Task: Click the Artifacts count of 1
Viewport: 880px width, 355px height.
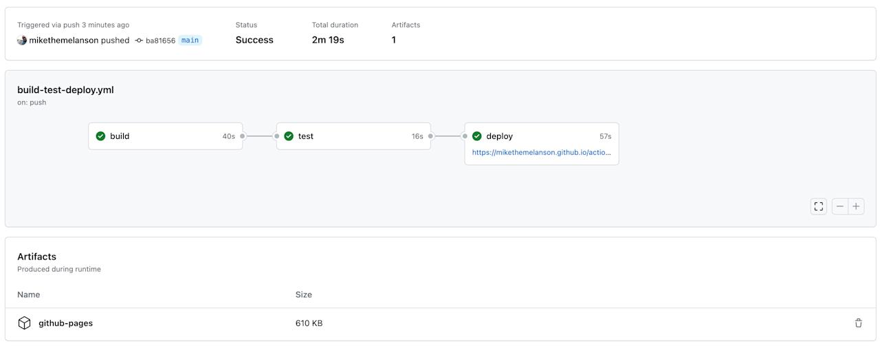Action: point(394,40)
